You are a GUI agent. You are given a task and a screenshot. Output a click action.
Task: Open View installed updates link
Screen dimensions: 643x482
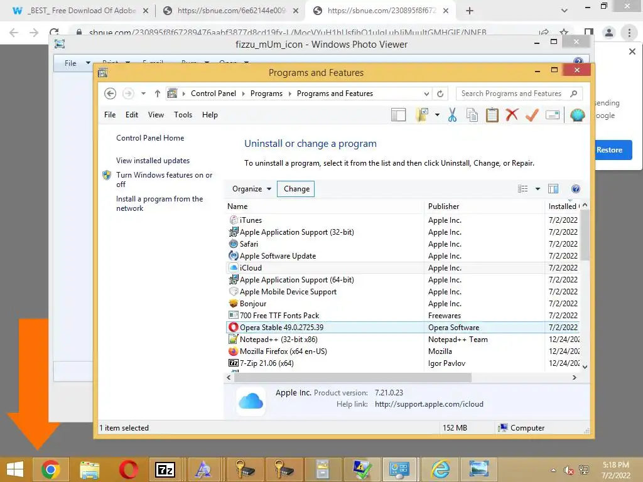(x=153, y=161)
